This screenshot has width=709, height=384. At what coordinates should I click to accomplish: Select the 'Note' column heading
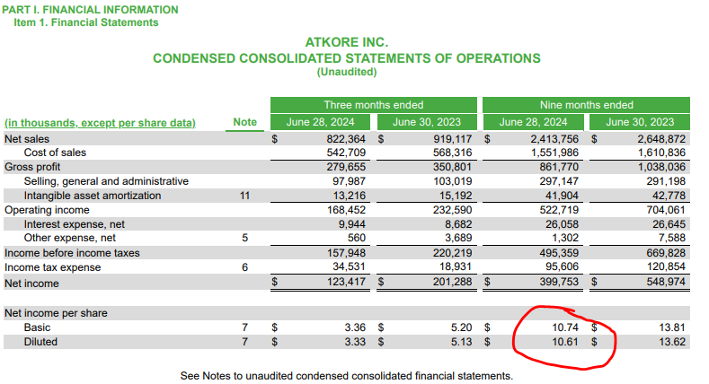point(244,123)
